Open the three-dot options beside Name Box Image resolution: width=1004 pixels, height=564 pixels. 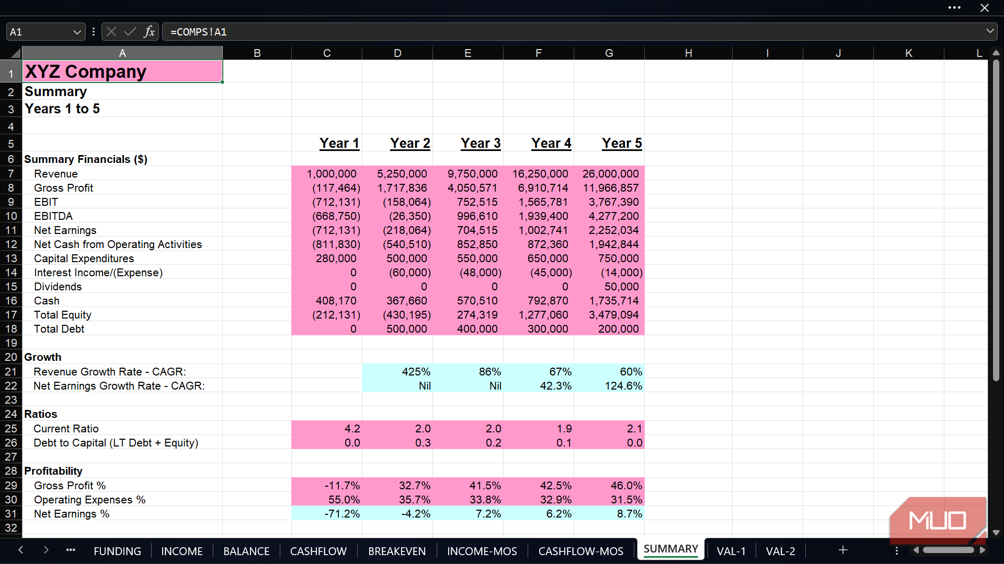pyautogui.click(x=94, y=31)
